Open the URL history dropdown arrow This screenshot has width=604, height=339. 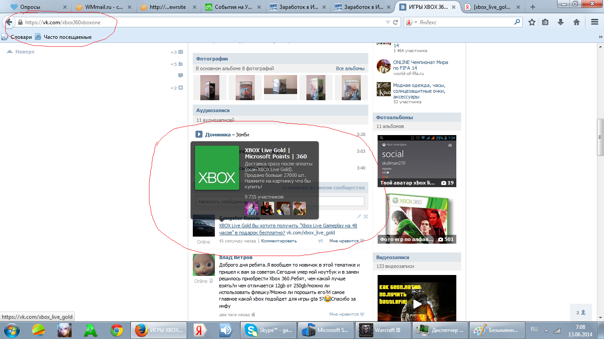(388, 22)
